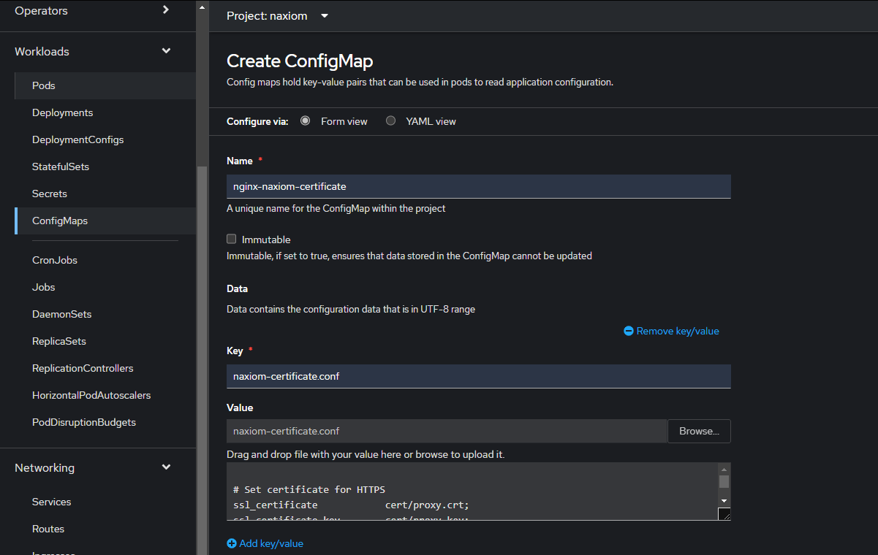Image resolution: width=878 pixels, height=555 pixels.
Task: Select ConfigMaps in the sidebar
Action: click(105, 221)
